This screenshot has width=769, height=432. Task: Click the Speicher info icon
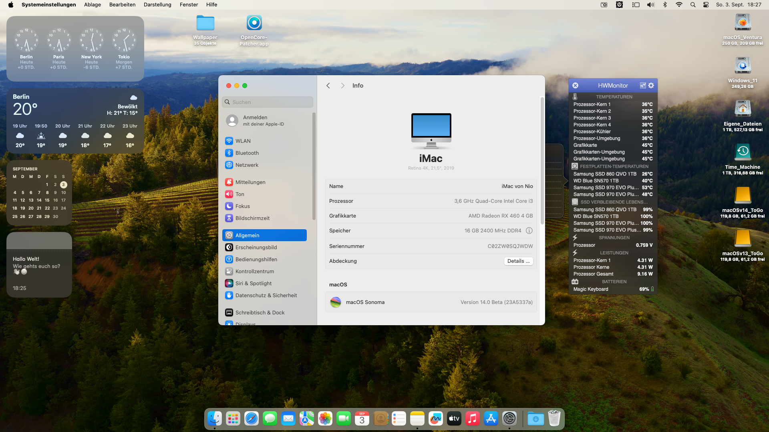529,230
